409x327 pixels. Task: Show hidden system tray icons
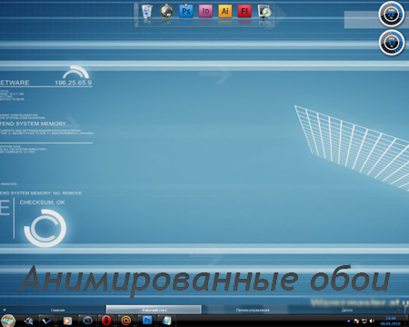[348, 321]
